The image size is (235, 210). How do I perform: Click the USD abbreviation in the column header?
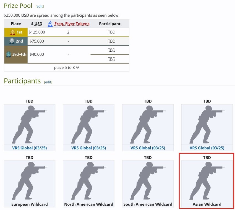pyautogui.click(x=38, y=24)
